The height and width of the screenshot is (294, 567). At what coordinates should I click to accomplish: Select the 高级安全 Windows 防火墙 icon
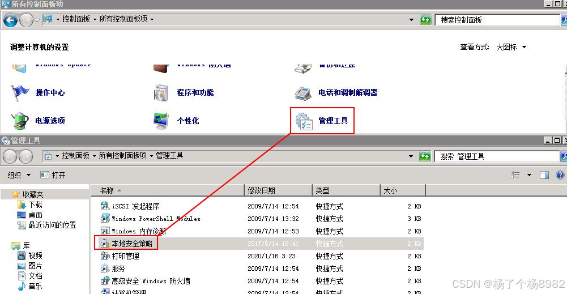(105, 281)
